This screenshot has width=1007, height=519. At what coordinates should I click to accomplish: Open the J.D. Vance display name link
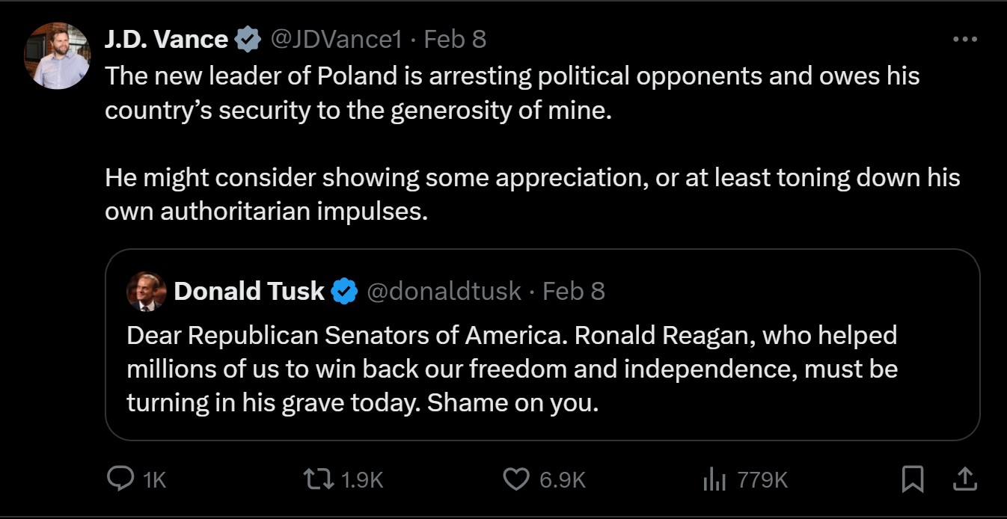166,39
